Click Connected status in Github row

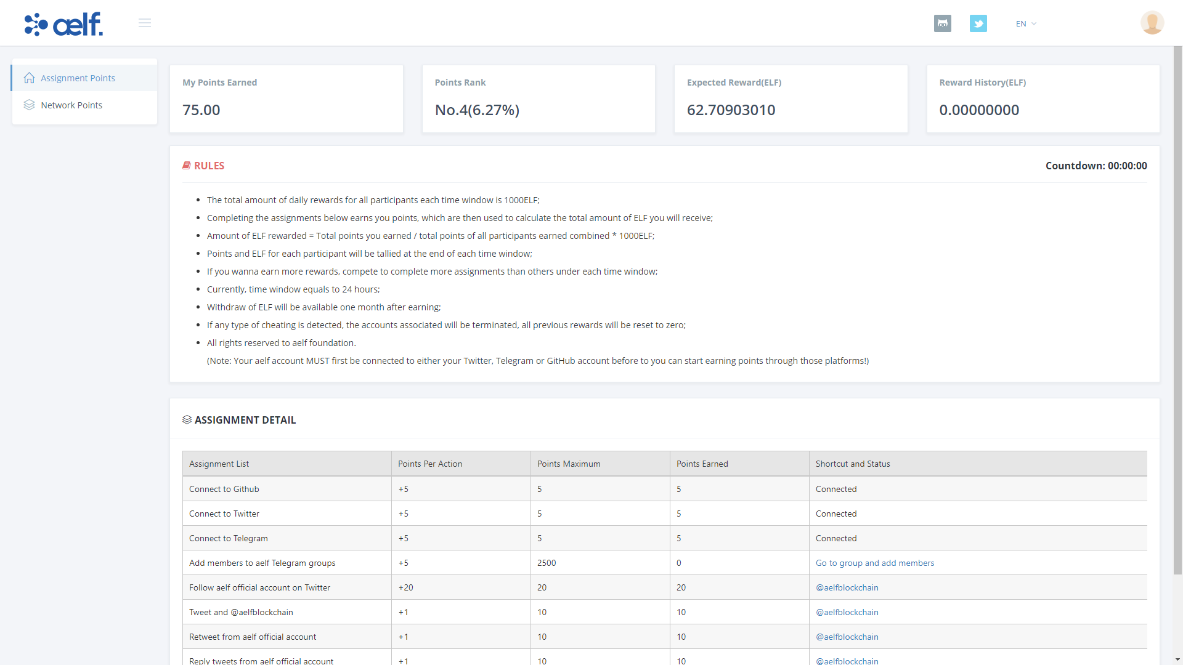point(835,489)
